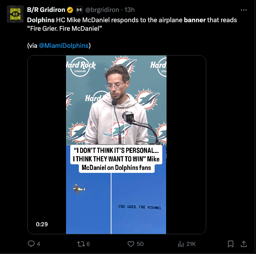Image resolution: width=256 pixels, height=254 pixels.
Task: Follow the @MiamiDolphins mention link
Action: pyautogui.click(x=64, y=45)
